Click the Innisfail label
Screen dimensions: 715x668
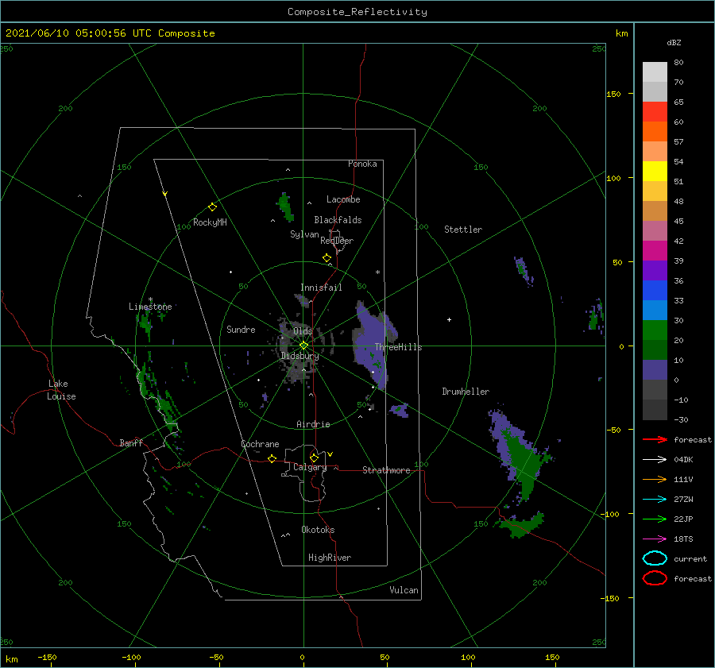coord(321,288)
